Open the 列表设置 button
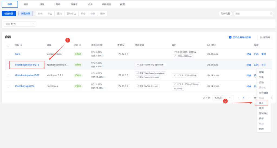277x148 pixels. pos(225,14)
